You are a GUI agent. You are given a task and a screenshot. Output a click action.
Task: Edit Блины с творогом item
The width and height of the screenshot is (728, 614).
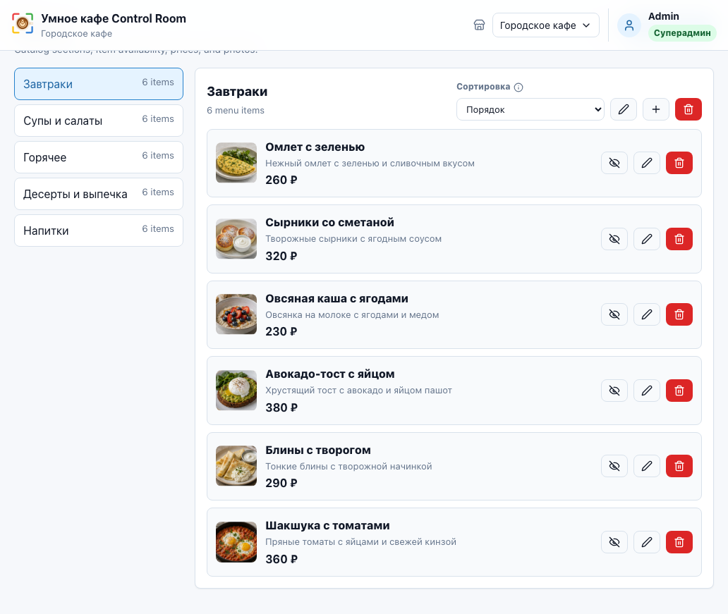point(647,466)
